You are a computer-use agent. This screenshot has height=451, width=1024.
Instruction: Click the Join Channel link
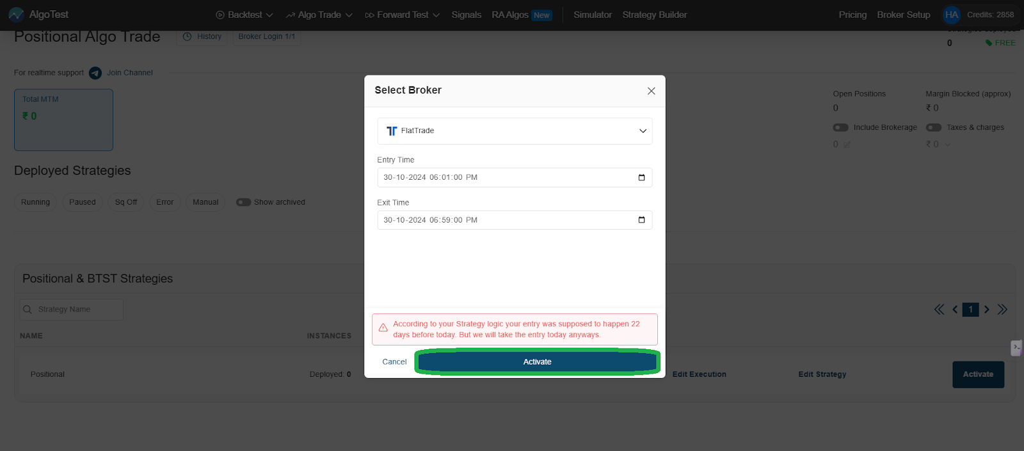pyautogui.click(x=130, y=73)
